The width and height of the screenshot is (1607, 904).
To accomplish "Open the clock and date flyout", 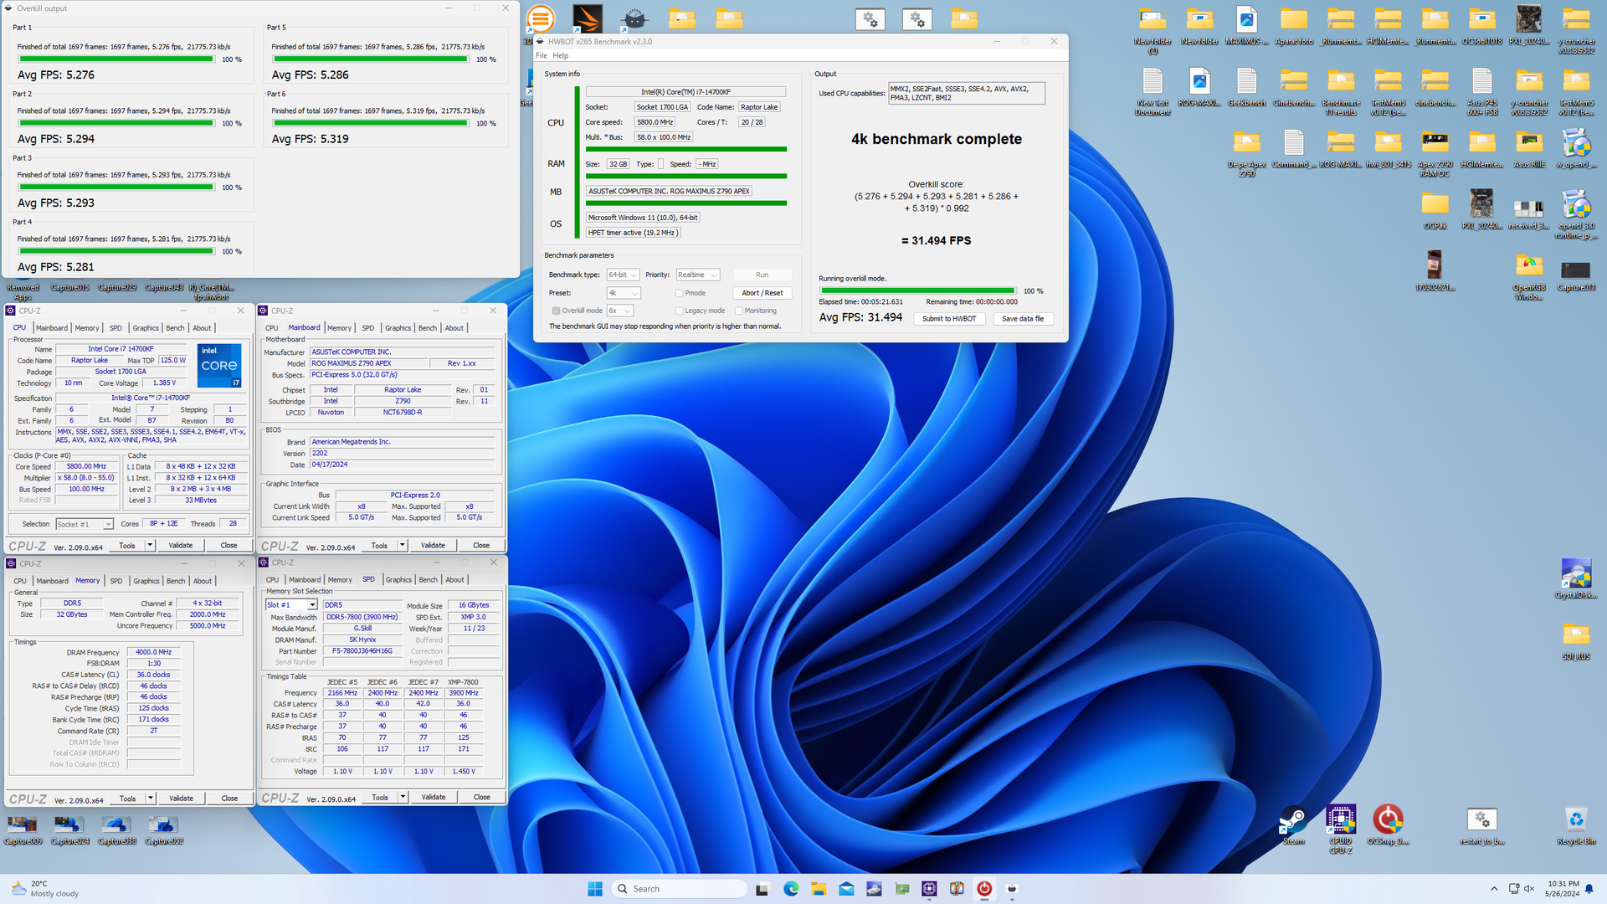I will (1563, 889).
